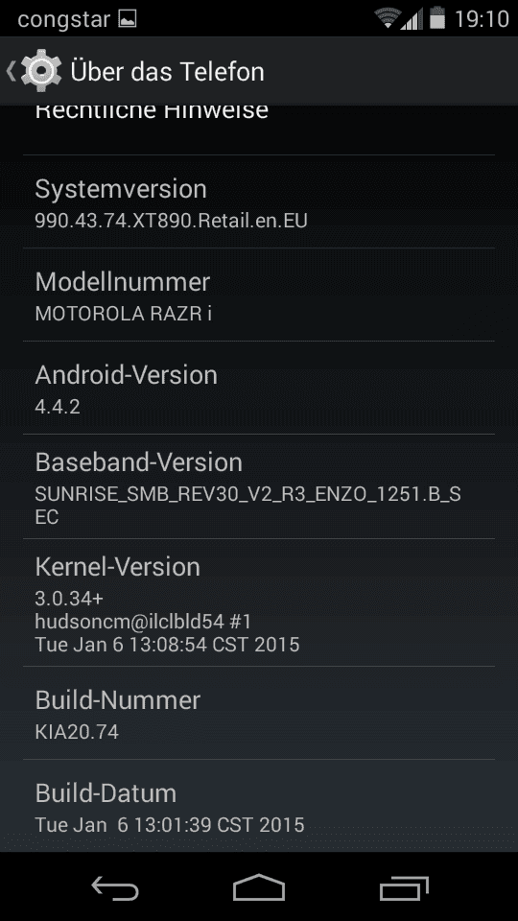This screenshot has height=921, width=518.
Task: Tap the Build-Datum entry
Action: (x=259, y=805)
